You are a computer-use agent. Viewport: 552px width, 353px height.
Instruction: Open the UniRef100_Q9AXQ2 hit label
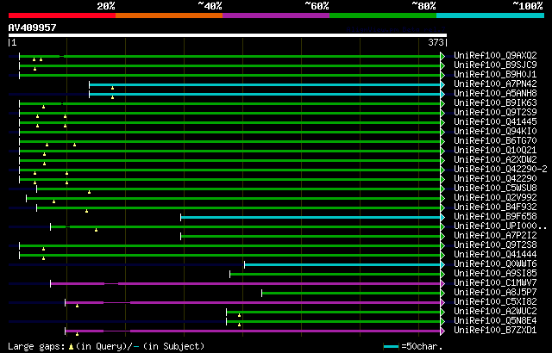coord(495,55)
